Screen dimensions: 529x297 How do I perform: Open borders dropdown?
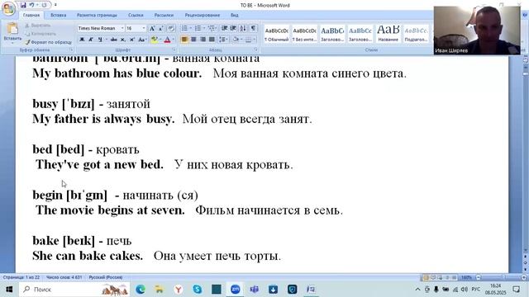point(254,40)
